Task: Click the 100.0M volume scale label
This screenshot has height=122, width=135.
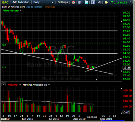Action: 127,107
